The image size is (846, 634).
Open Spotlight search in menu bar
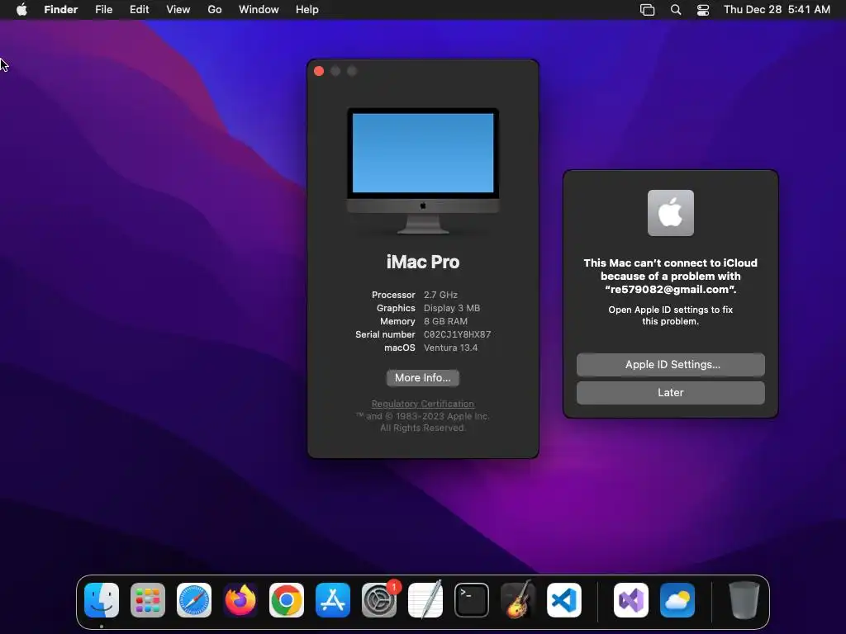676,10
